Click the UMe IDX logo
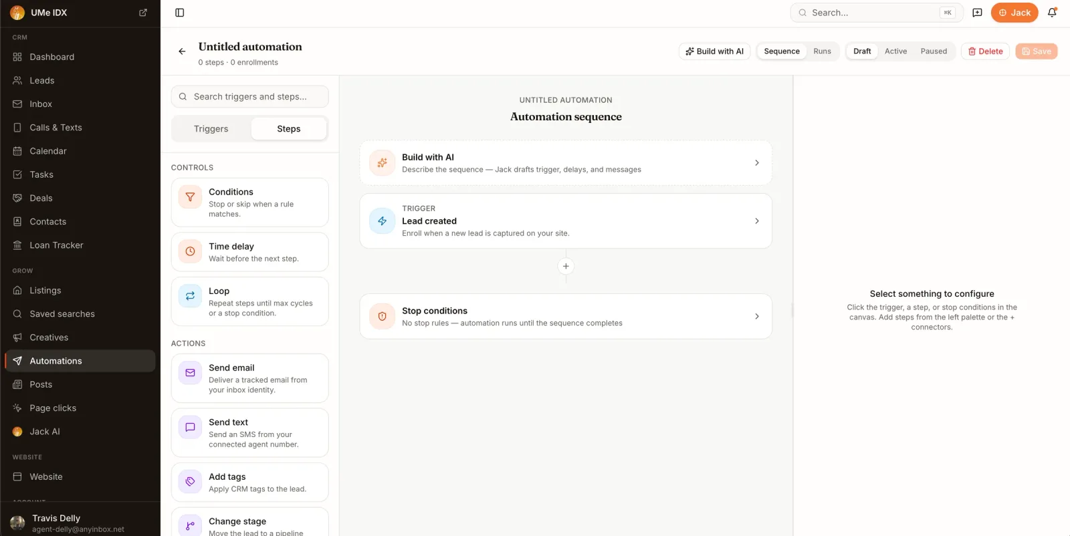Screen dimensions: 1070x536 [x=17, y=13]
